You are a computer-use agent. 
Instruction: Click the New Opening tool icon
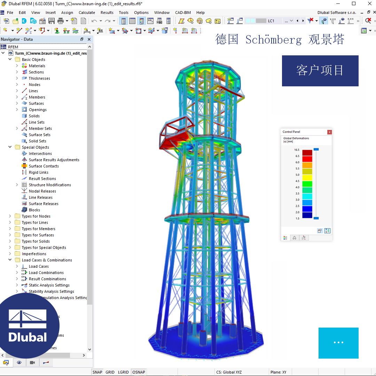tap(138, 30)
